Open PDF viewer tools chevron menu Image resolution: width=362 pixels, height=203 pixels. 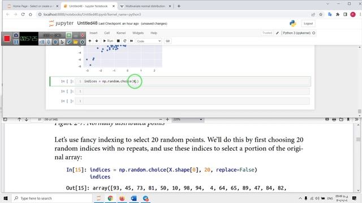tap(356, 120)
